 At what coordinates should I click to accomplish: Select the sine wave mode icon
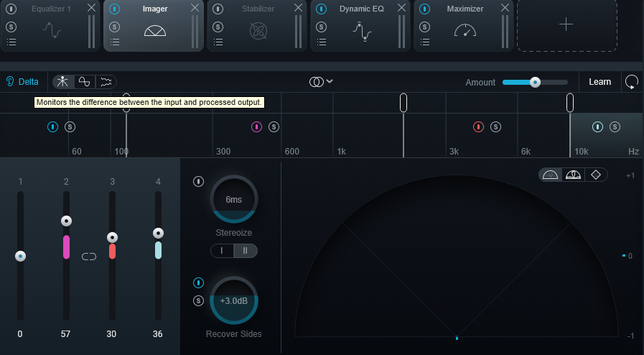click(x=84, y=82)
